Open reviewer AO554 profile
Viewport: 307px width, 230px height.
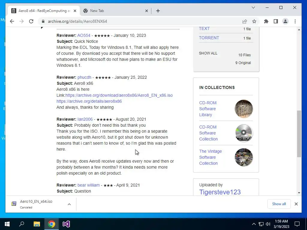(84, 35)
